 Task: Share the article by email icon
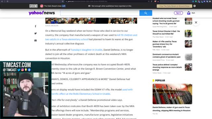[x=35, y=40]
